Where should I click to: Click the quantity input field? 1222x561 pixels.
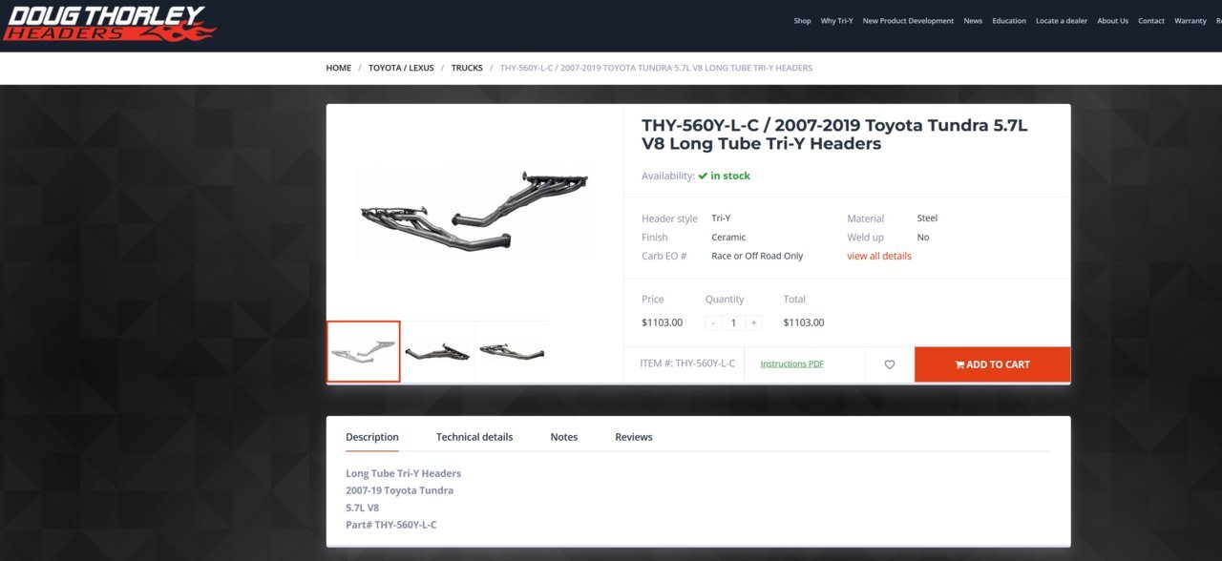coord(734,322)
